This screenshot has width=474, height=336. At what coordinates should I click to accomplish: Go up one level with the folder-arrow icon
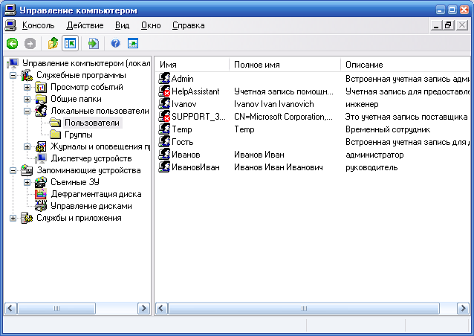click(53, 43)
